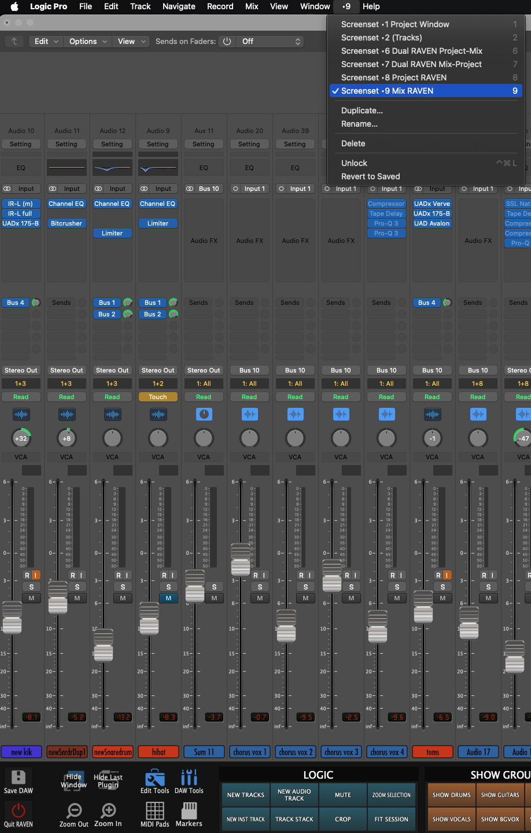
Task: Click the NEW TRACKS button
Action: coord(246,795)
